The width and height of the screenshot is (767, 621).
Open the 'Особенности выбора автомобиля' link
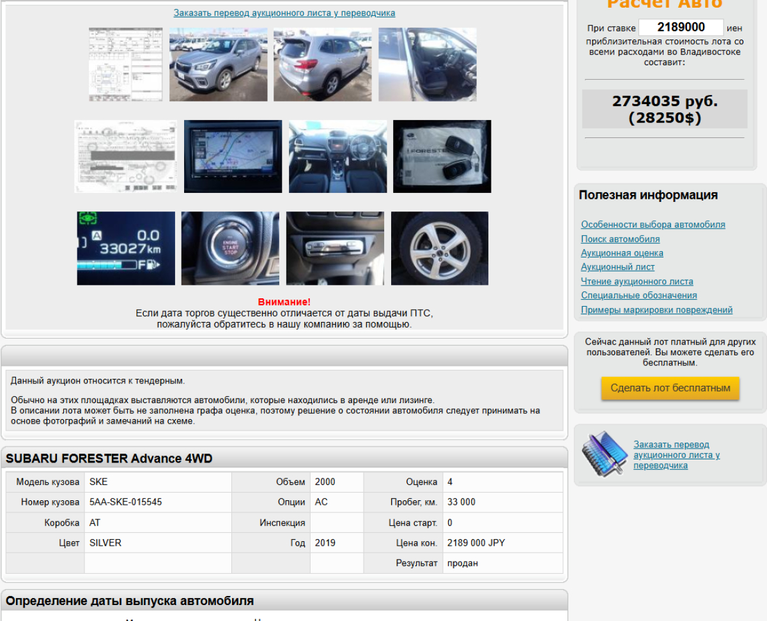click(653, 225)
